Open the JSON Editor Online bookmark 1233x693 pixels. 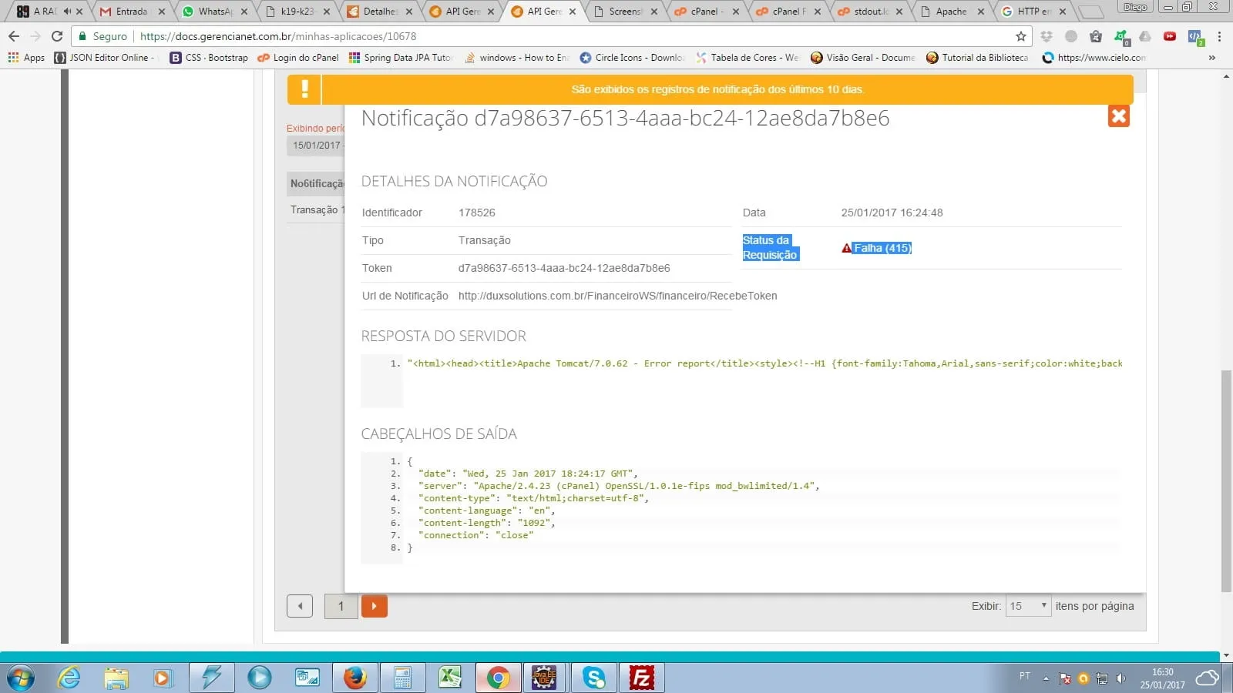pyautogui.click(x=105, y=58)
